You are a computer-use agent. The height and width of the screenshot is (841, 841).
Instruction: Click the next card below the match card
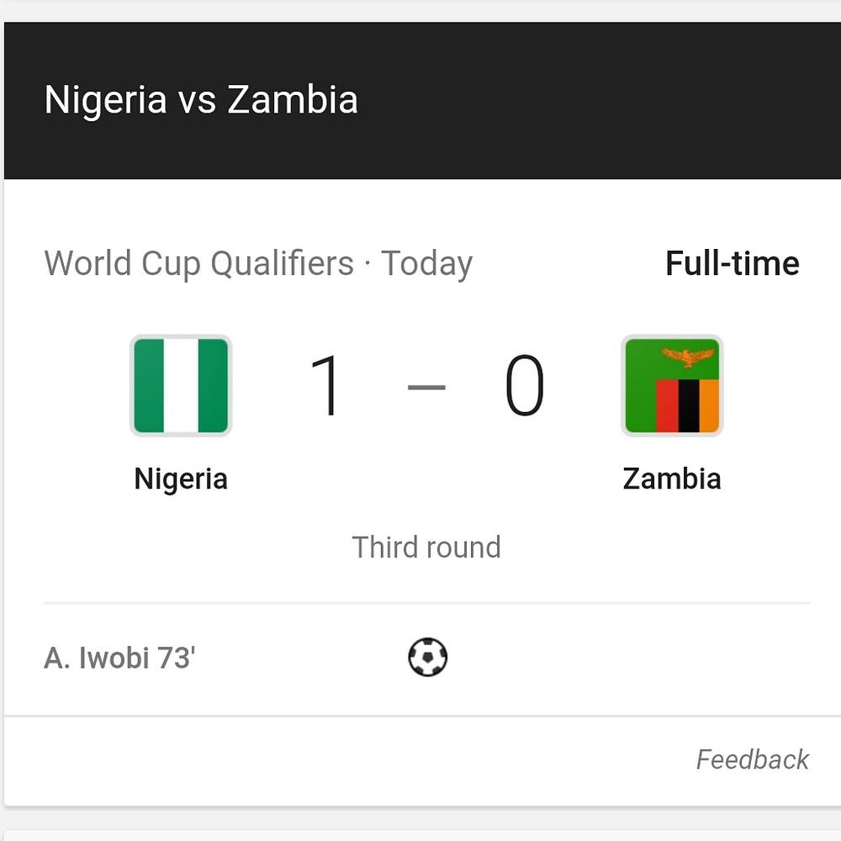coord(420,833)
